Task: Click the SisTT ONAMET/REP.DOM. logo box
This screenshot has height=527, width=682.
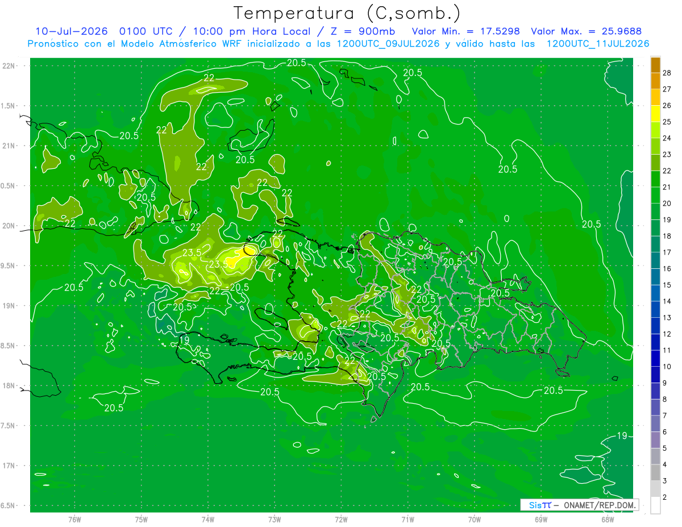Action: click(x=579, y=505)
